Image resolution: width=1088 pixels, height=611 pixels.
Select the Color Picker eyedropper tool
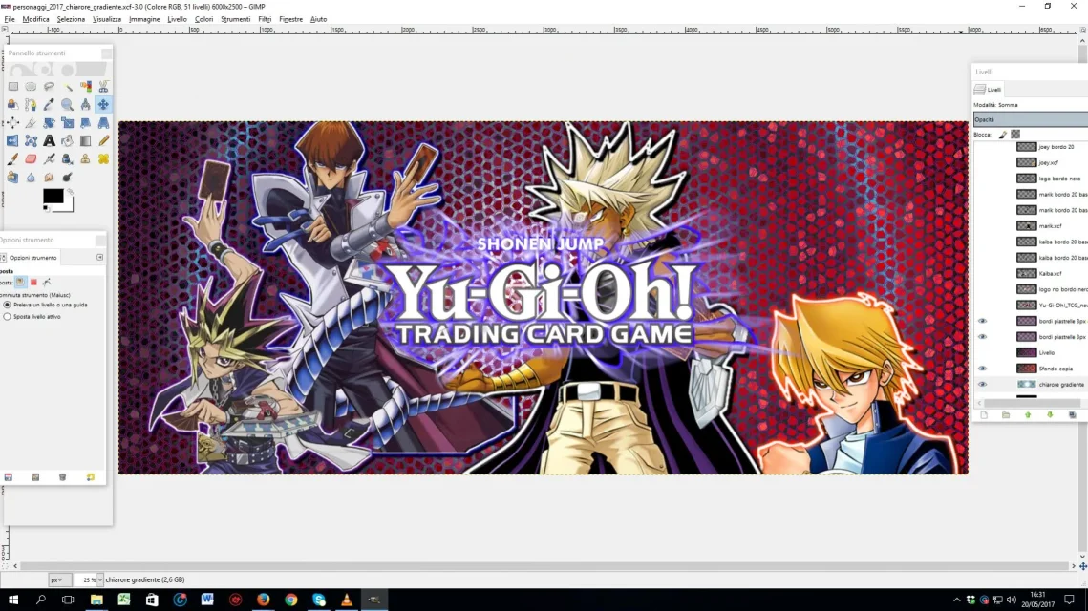(50, 105)
